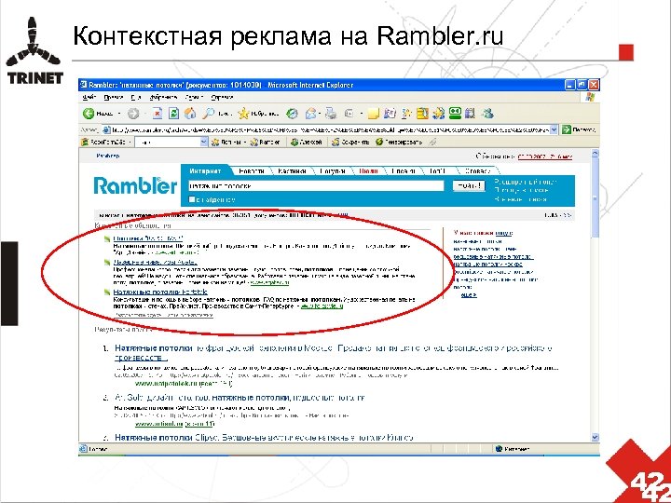
Task: Go back with the Back arrow icon
Action: click(x=89, y=114)
